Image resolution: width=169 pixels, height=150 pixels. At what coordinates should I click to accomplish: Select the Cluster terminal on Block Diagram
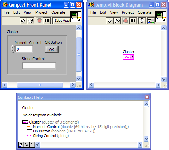(x=128, y=57)
